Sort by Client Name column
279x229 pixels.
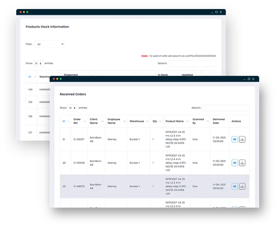[x=96, y=121]
